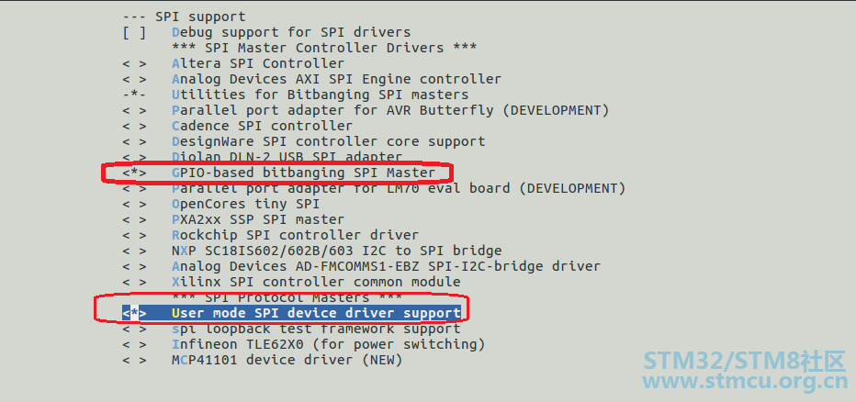Toggle User mode SPI device driver support
Viewport: 856px width, 402px height.
pyautogui.click(x=291, y=313)
